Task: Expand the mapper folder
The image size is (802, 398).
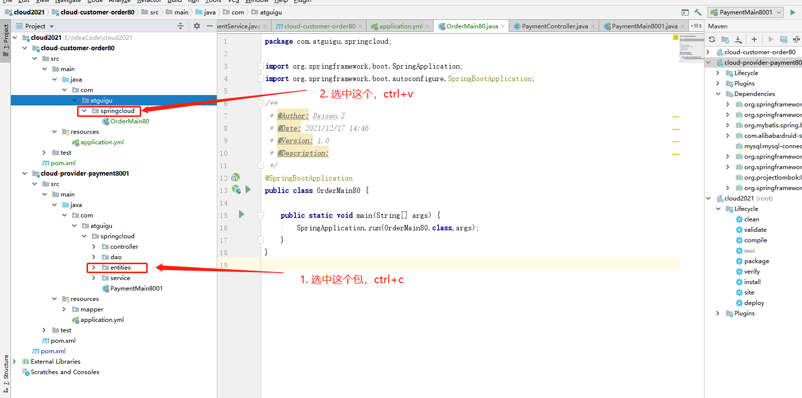Action: pyautogui.click(x=64, y=309)
